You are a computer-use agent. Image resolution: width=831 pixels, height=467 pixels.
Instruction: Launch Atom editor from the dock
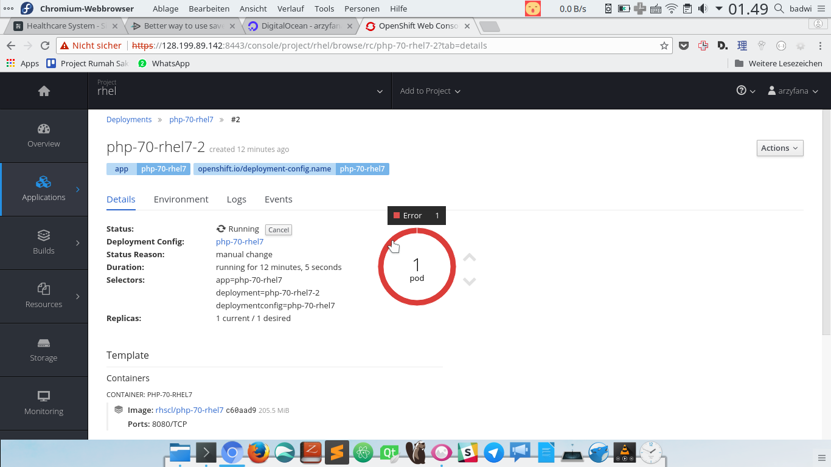(363, 452)
